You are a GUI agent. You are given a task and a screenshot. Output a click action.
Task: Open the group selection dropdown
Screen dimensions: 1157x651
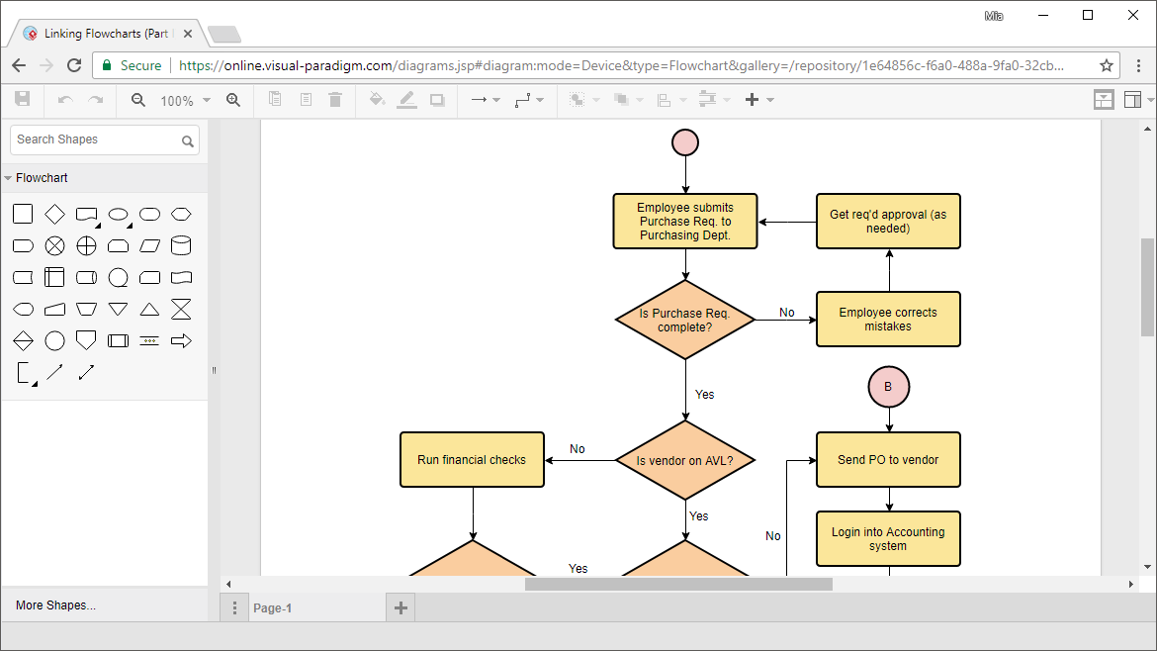coord(584,100)
